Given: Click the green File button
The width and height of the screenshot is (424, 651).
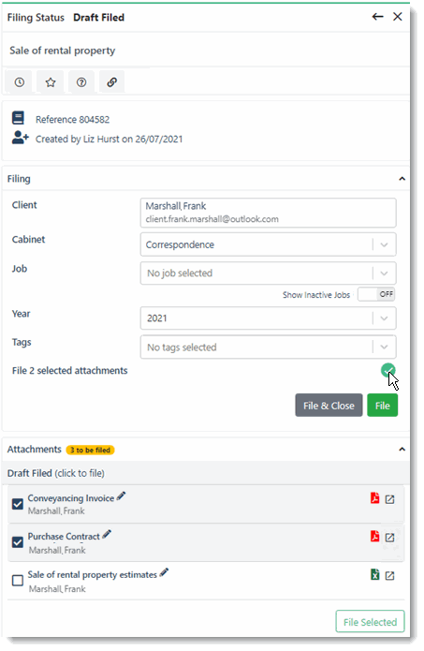Looking at the screenshot, I should pyautogui.click(x=382, y=406).
